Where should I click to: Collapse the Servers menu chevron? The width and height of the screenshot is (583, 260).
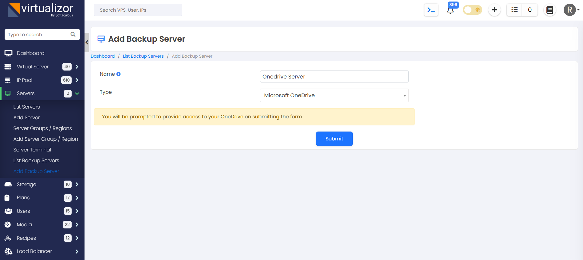[x=77, y=94]
